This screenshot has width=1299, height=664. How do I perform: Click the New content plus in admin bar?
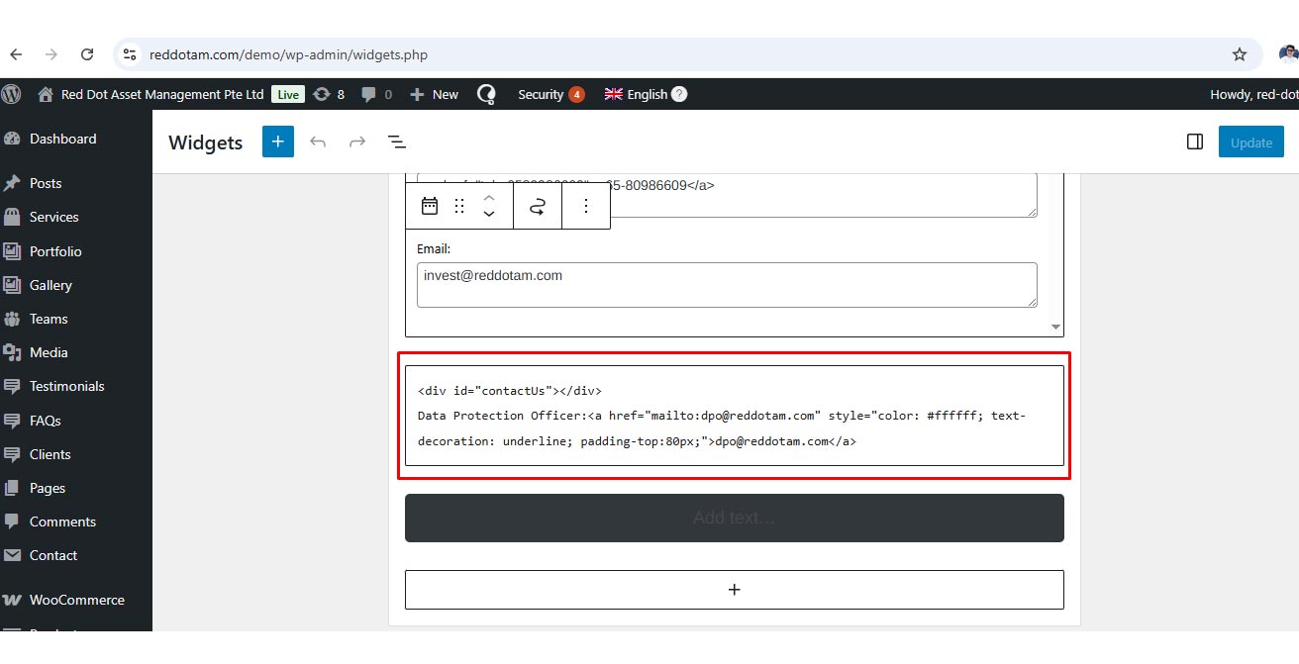[x=435, y=94]
